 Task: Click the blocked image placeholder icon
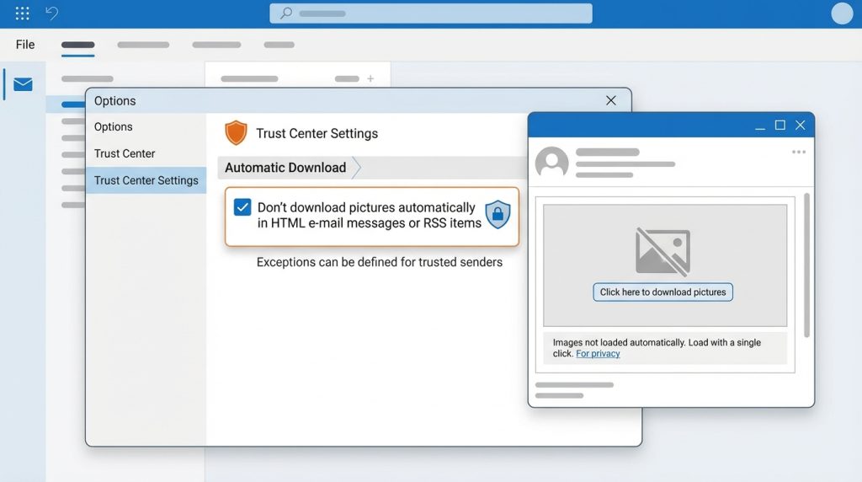coord(662,251)
